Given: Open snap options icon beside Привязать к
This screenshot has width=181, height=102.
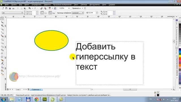Looking at the screenshot, I should coord(85,8).
